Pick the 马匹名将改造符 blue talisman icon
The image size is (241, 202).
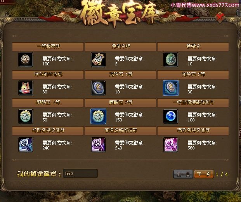[26, 145]
